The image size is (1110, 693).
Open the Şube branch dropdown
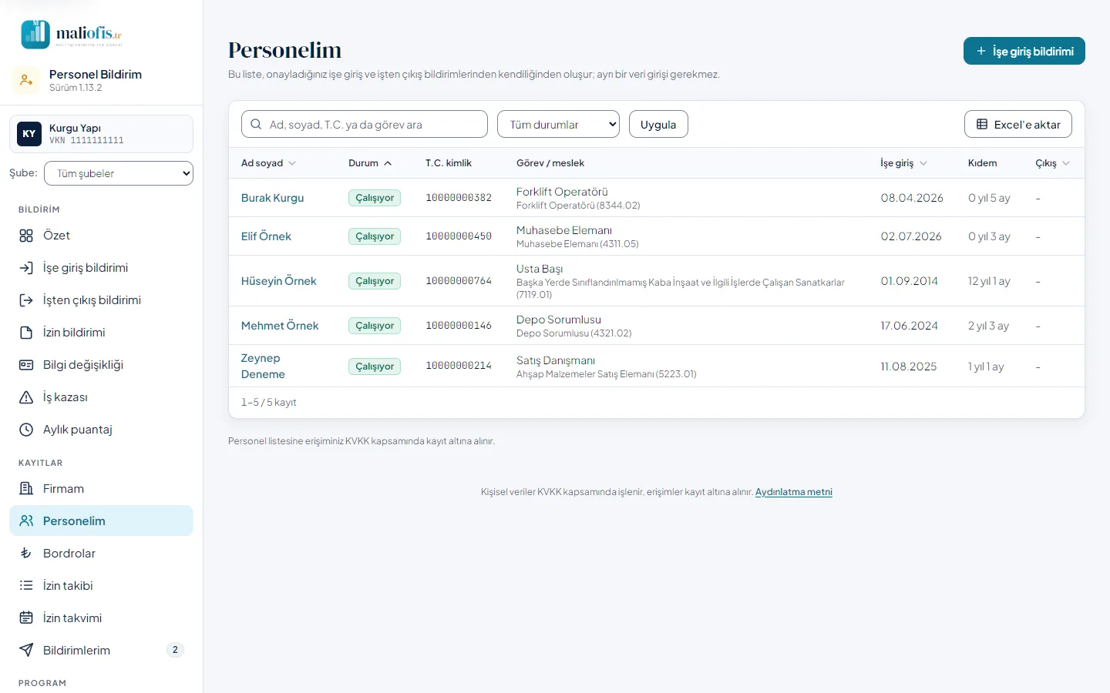(119, 173)
